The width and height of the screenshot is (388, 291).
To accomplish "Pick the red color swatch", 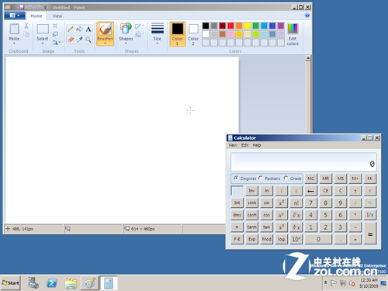I will point(230,26).
